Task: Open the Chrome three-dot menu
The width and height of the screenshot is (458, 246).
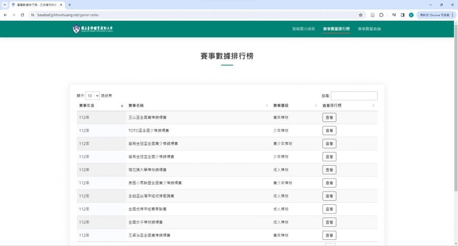Action: click(452, 15)
